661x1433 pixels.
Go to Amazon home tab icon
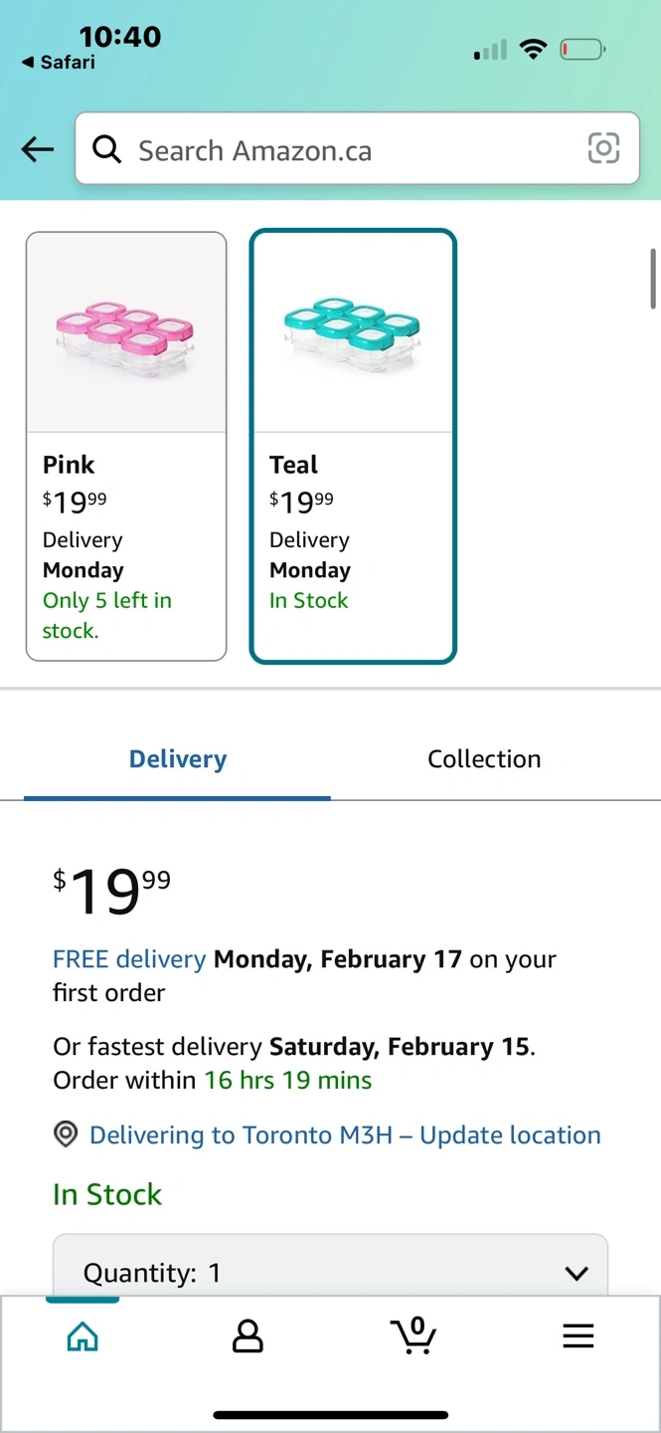[x=83, y=1336]
